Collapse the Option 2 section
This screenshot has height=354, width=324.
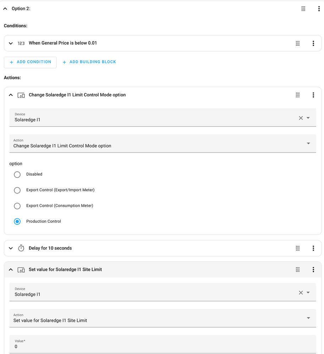(x=5, y=9)
